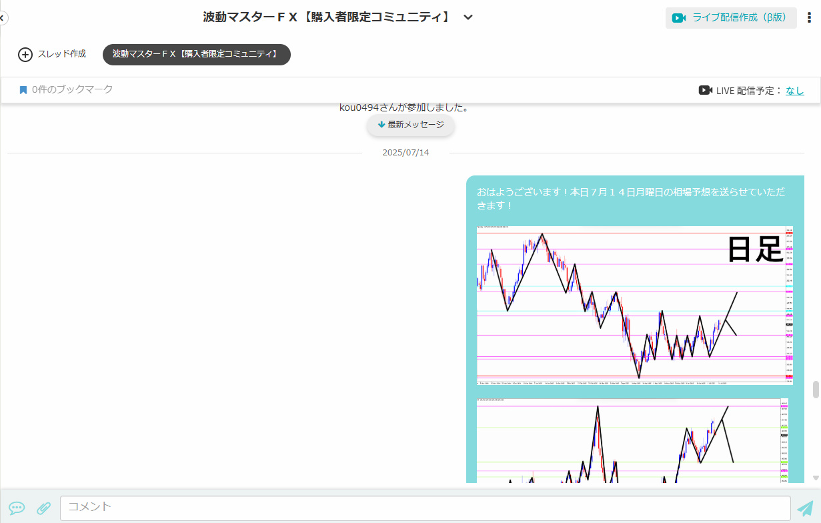Click the paperclip attachment icon
821x523 pixels.
tap(43, 508)
